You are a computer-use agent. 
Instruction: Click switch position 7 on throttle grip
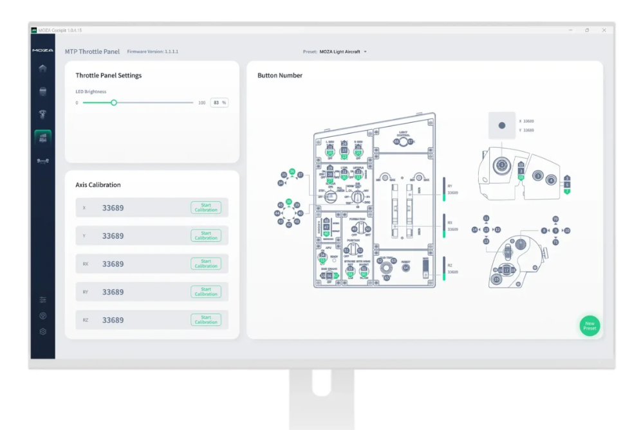tap(567, 191)
